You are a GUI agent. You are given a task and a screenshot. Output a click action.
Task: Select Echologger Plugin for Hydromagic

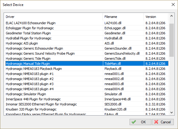pos(30,28)
